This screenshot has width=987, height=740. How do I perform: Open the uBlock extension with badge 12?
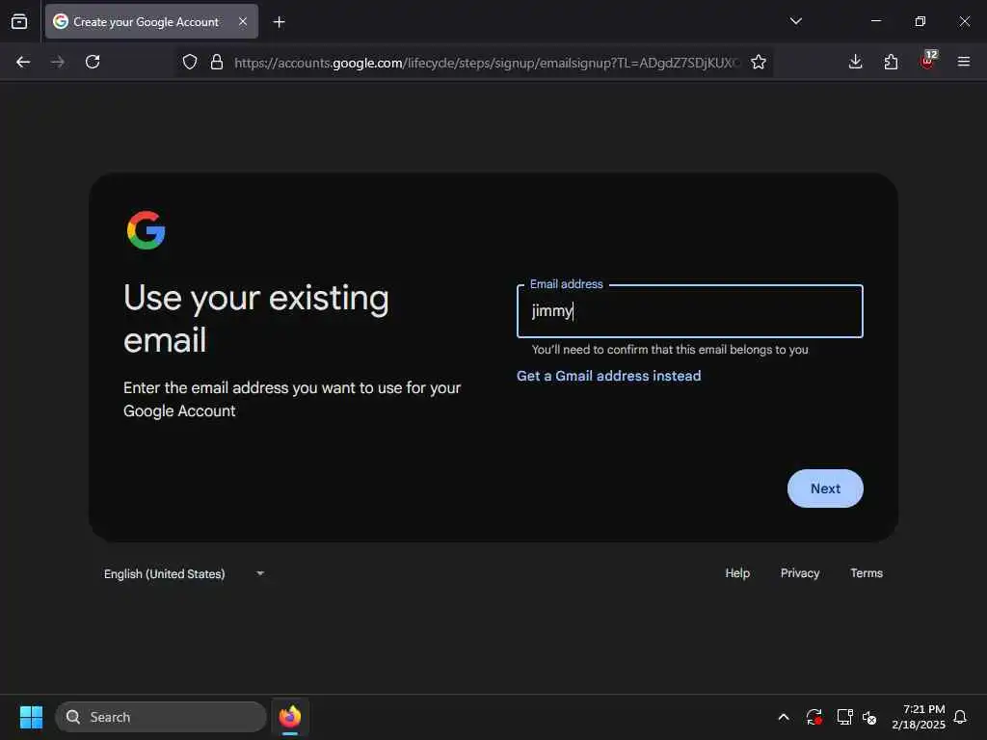click(x=928, y=61)
